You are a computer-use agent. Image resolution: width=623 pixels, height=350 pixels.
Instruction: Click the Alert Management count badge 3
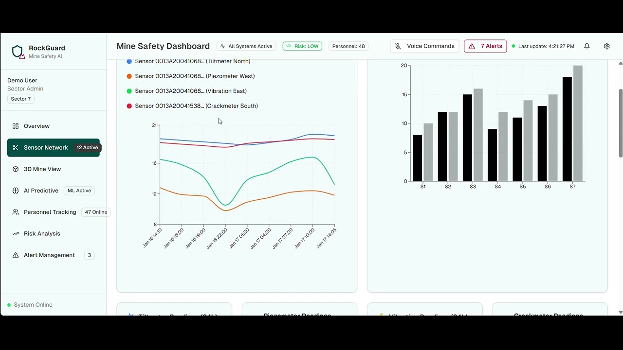89,255
